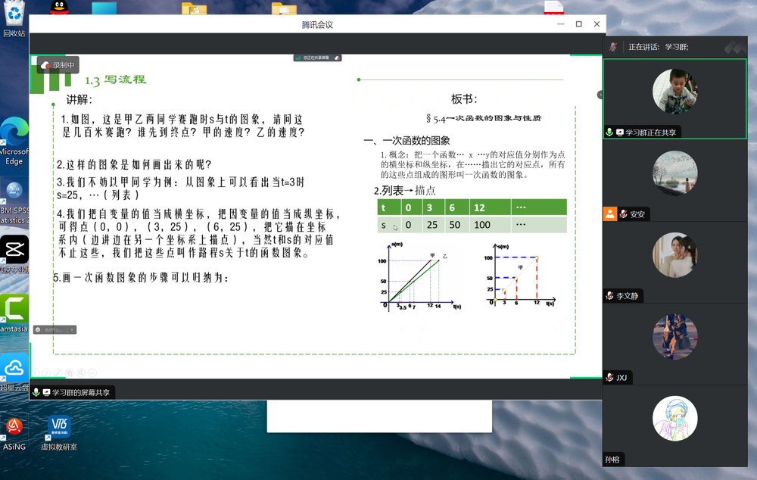The image size is (757, 480).
Task: Open the share options arrow beside 您正在共享屏幕 badge
Action: coord(338,58)
